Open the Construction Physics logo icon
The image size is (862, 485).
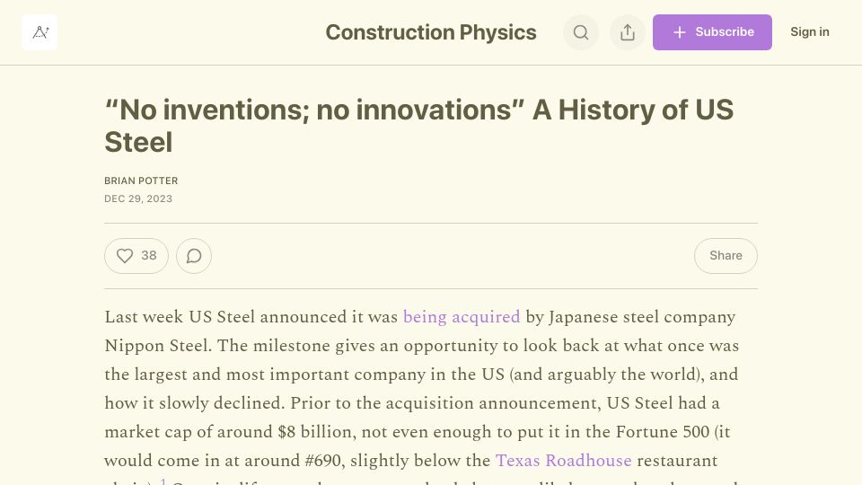[x=40, y=32]
